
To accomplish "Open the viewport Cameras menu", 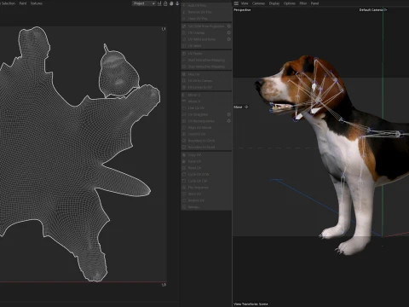I will (x=258, y=3).
